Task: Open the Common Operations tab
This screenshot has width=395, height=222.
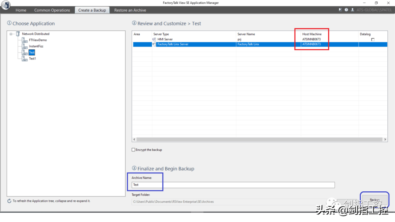Action: [52, 10]
